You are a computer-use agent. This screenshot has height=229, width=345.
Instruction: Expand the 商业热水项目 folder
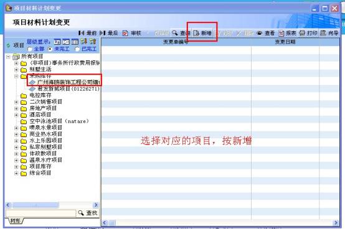click(x=16, y=135)
